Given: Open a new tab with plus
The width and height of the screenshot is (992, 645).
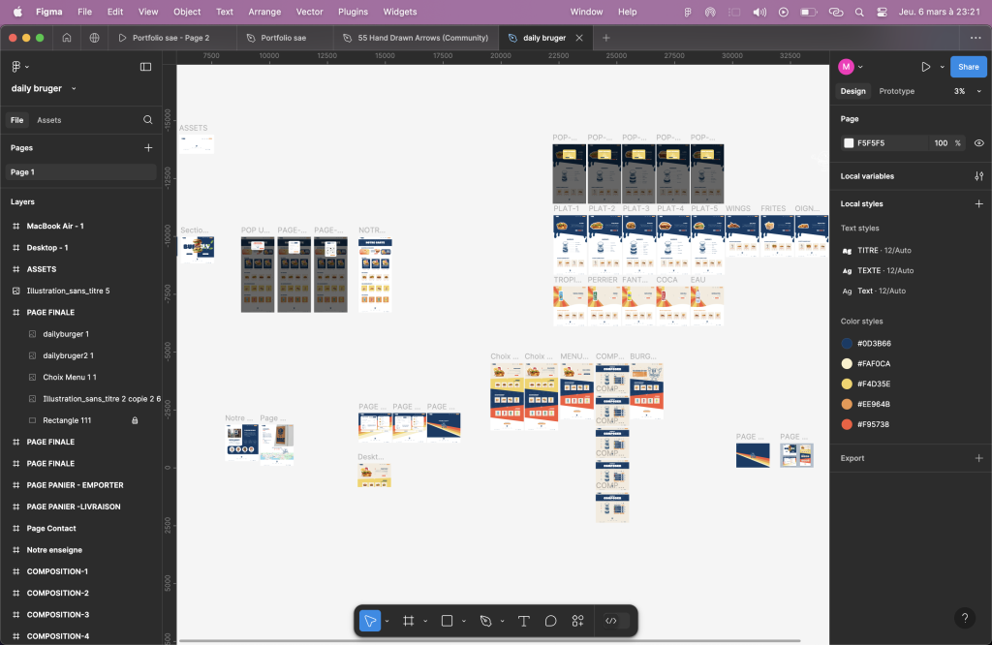Looking at the screenshot, I should click(x=605, y=38).
